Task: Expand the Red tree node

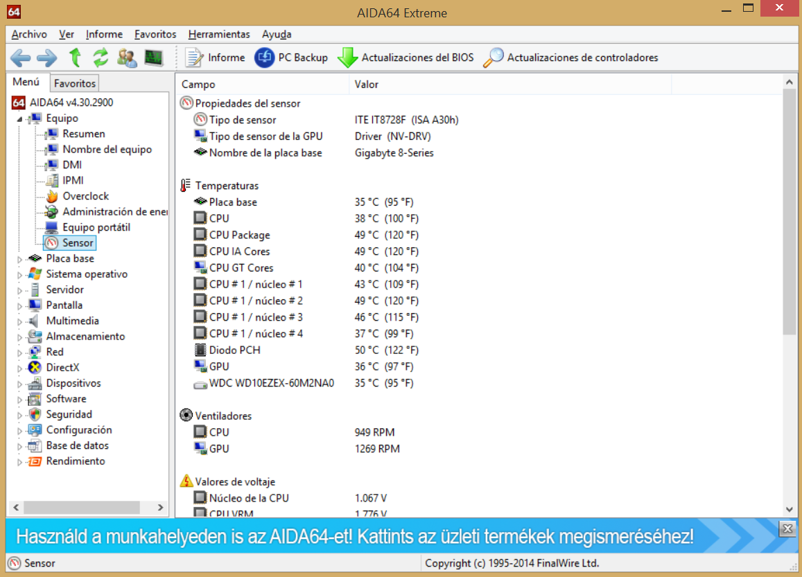Action: (x=20, y=353)
